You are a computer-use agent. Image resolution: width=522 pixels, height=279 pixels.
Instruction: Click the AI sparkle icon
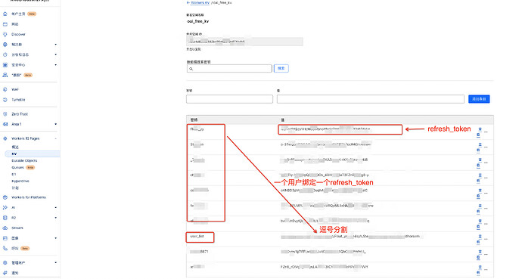coord(5,207)
